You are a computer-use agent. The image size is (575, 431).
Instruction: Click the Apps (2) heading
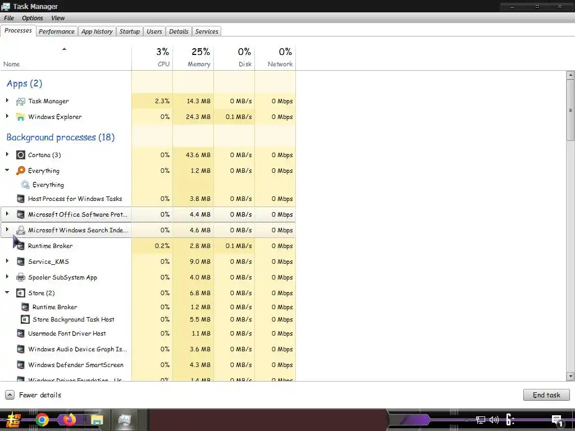click(x=24, y=84)
